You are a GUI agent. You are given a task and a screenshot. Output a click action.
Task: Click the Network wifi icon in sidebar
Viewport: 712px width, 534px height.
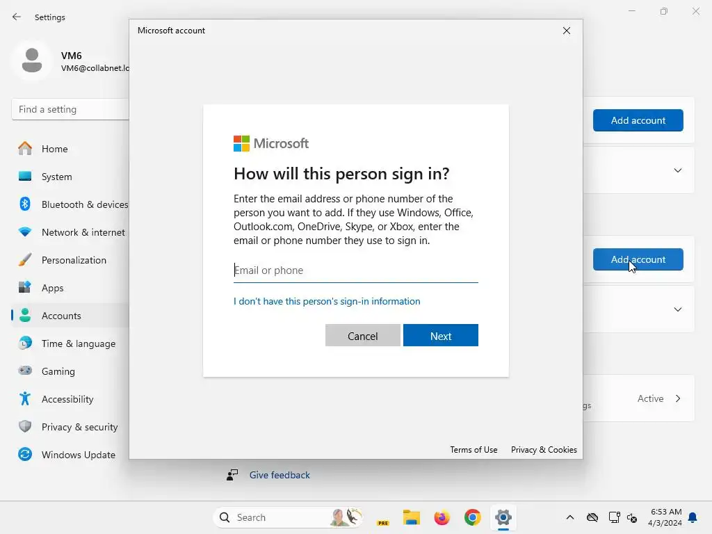[x=25, y=232]
